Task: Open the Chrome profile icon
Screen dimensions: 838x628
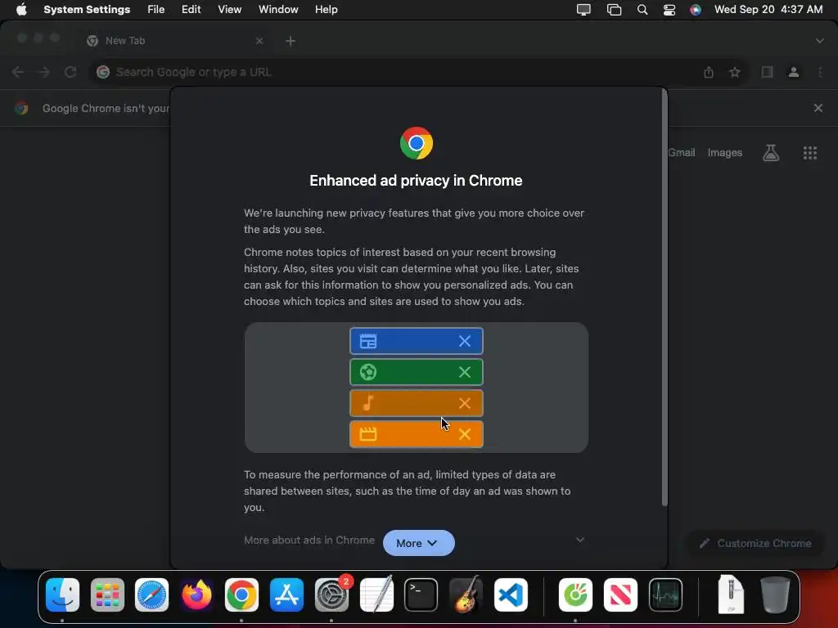Action: coord(794,72)
